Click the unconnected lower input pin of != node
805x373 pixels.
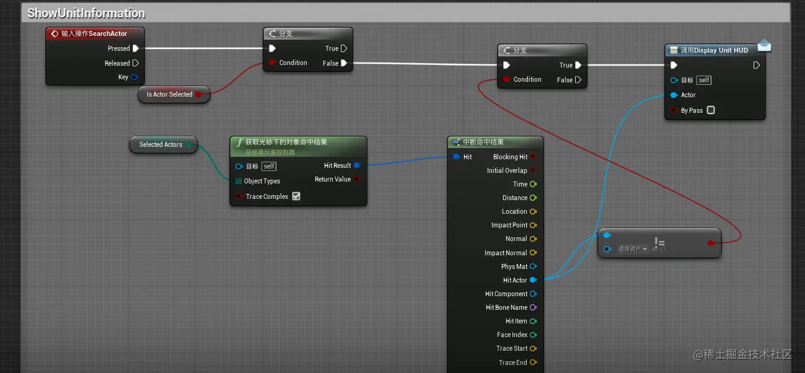tap(607, 249)
